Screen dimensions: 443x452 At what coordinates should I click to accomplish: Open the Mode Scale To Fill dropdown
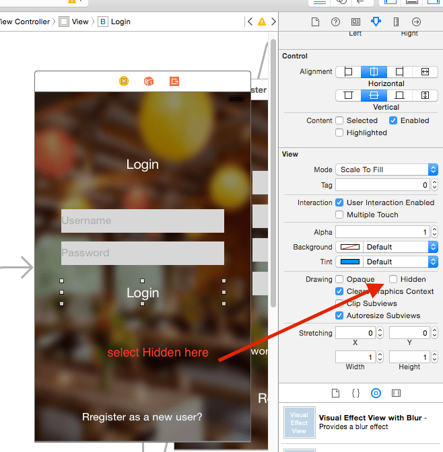click(x=386, y=169)
